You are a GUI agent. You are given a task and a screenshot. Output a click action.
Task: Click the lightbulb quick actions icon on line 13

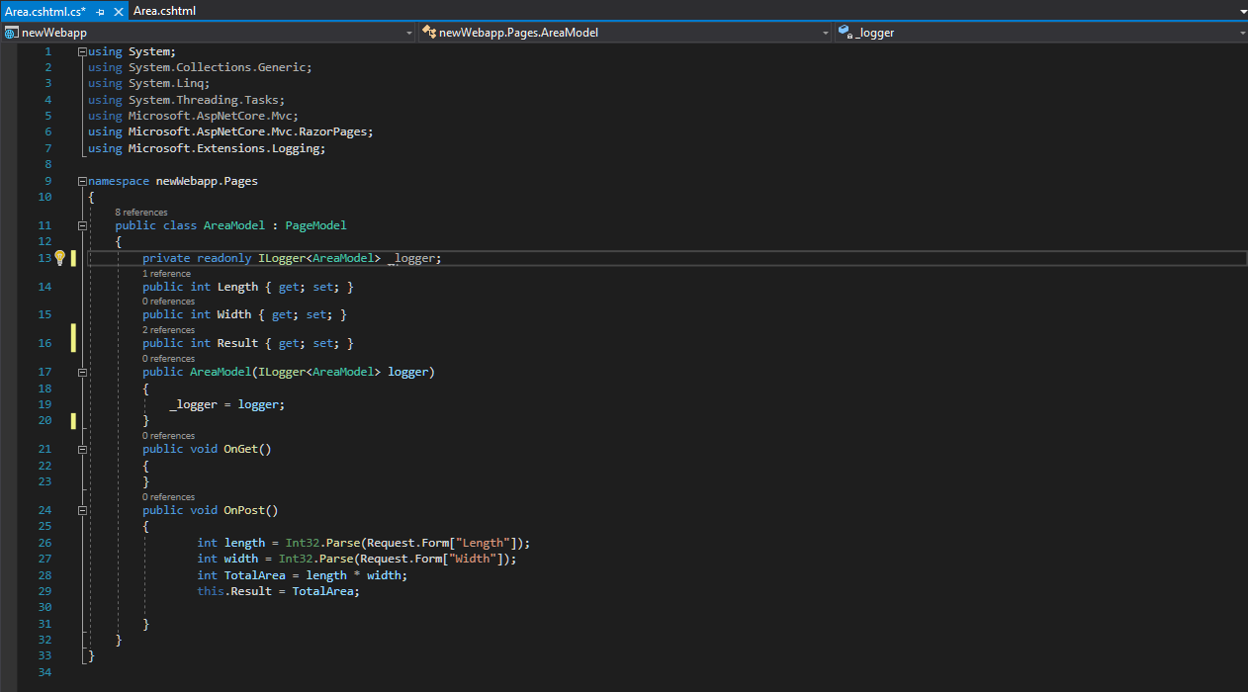[x=59, y=258]
